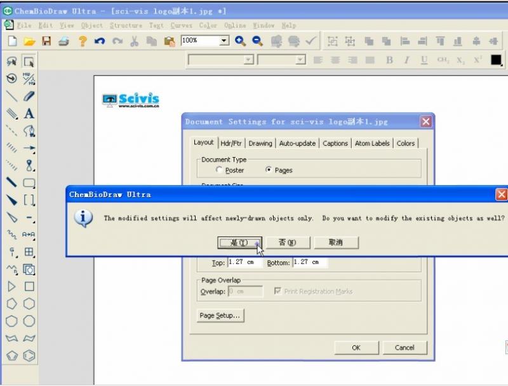Click the Help question mark icon
Image resolution: width=508 pixels, height=386 pixels.
(x=83, y=41)
